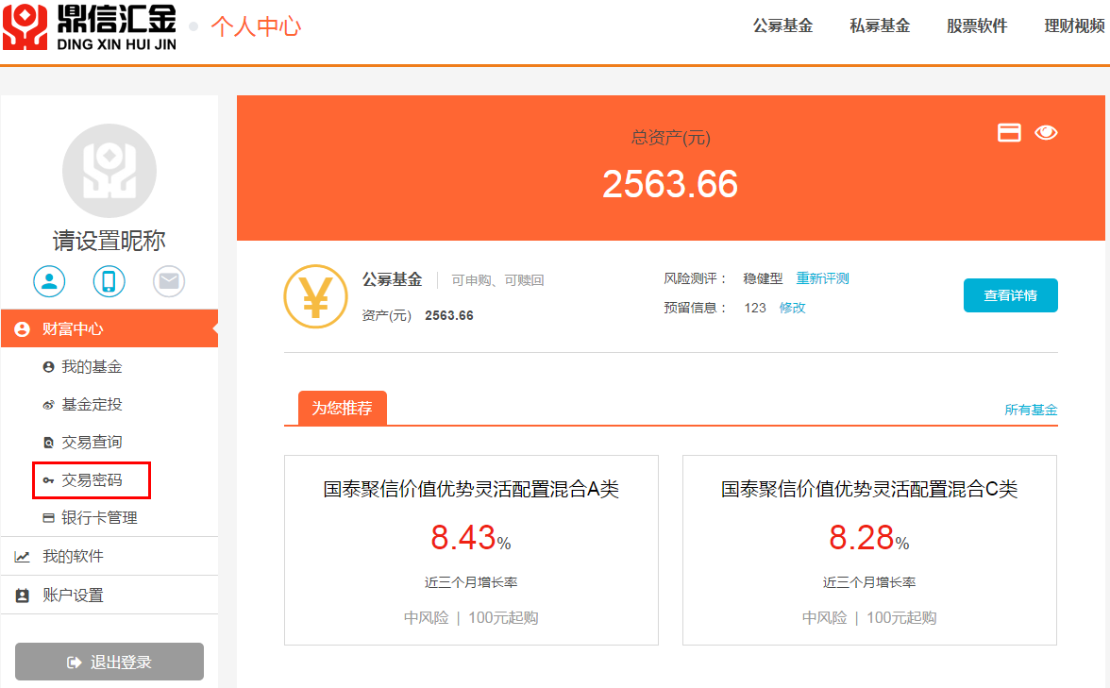Click the yellow yuan fund icon
1110x688 pixels.
(315, 296)
